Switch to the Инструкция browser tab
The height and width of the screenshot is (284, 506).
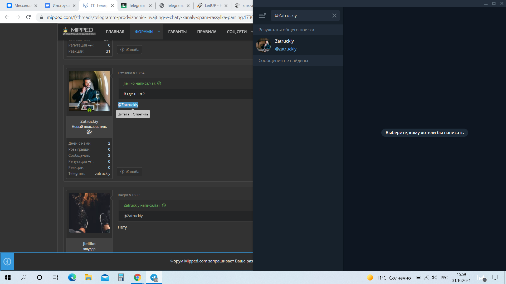tap(60, 6)
